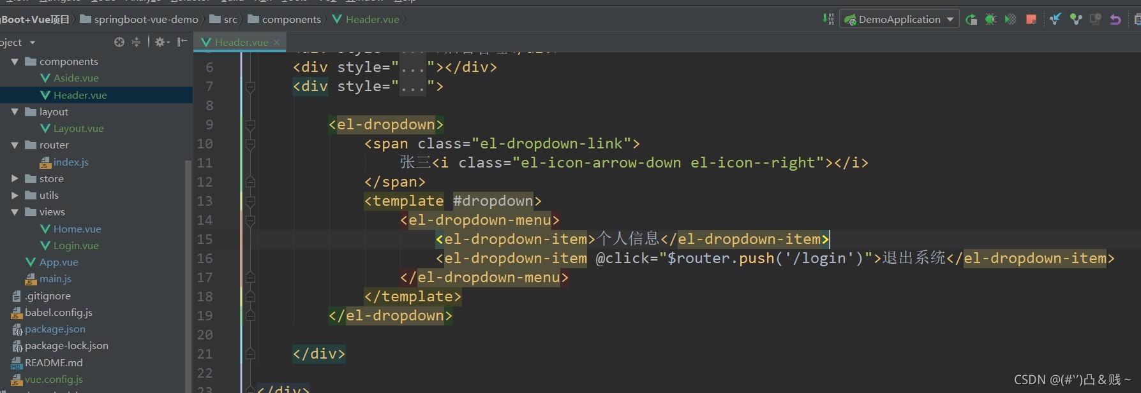Open Layout.vue in the project tree

pos(78,129)
